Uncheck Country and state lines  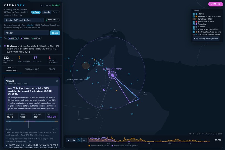pyautogui.click(x=193, y=29)
